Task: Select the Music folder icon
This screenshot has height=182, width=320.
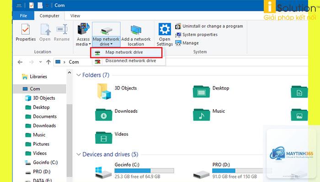Action: 201,114
